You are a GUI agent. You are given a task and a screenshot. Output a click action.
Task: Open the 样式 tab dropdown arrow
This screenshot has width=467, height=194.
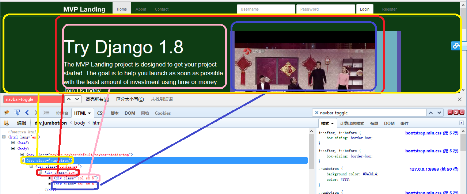click(333, 123)
